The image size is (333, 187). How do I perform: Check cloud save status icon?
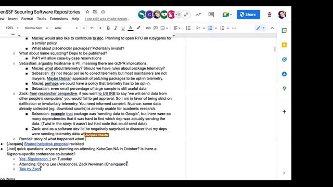click(103, 12)
